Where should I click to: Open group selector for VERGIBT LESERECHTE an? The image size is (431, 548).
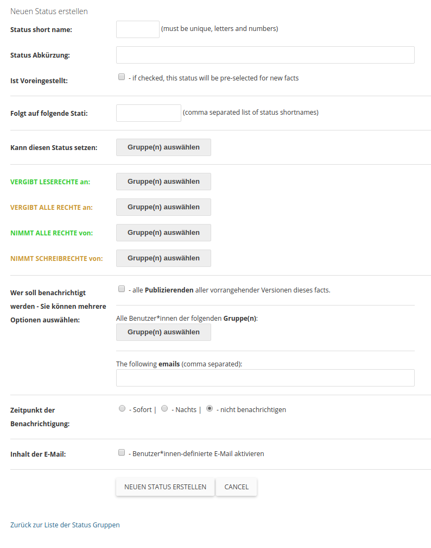pyautogui.click(x=163, y=182)
